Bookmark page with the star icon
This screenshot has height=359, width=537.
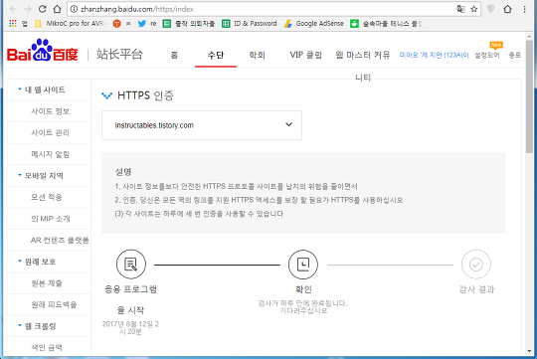click(x=474, y=9)
